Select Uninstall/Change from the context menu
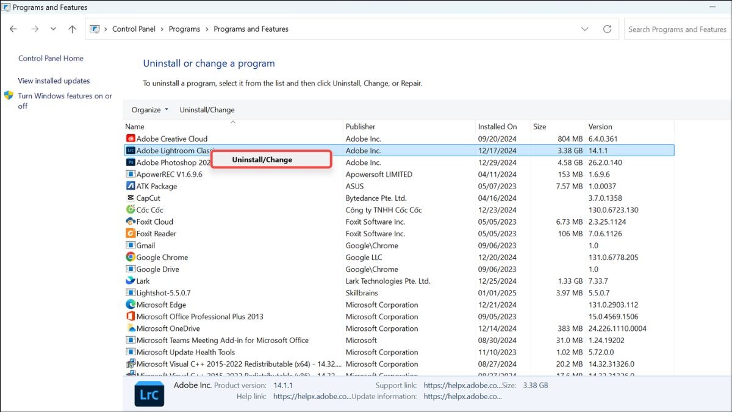 271,160
